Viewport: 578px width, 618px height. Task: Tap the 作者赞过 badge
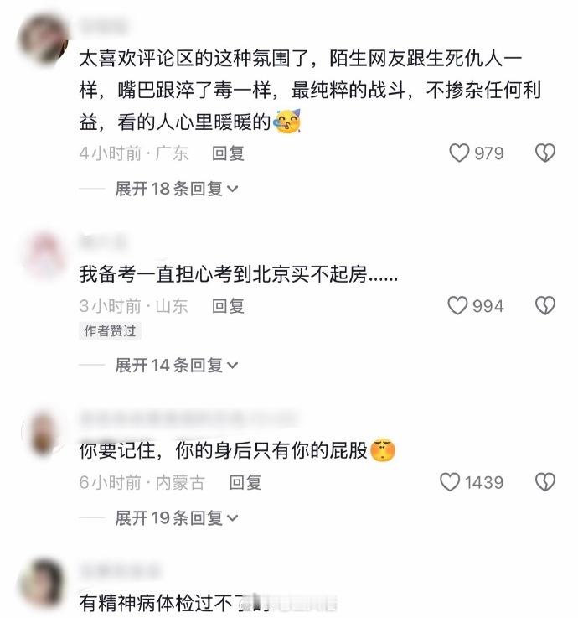[110, 330]
